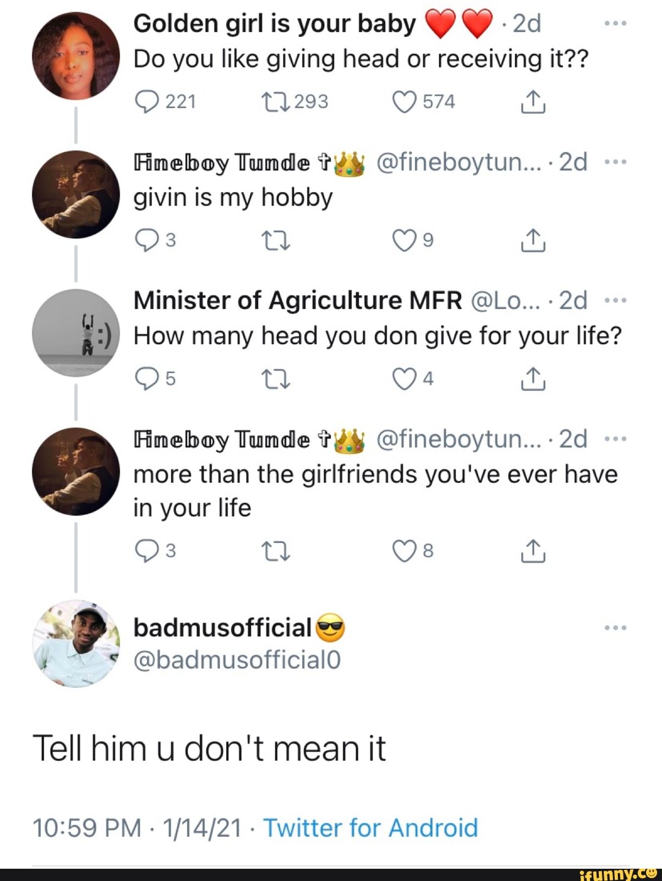Image resolution: width=662 pixels, height=881 pixels.
Task: Open more options on Minister of Agriculture tweet
Action: (615, 301)
